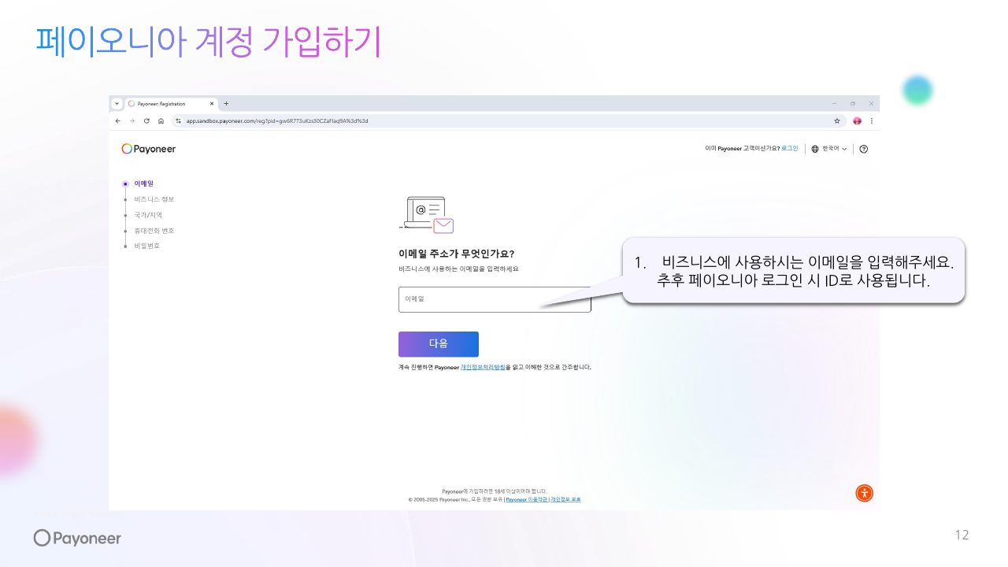Open the Payoneer 이용약관 footer link
1008x567 pixels.
coord(527,499)
